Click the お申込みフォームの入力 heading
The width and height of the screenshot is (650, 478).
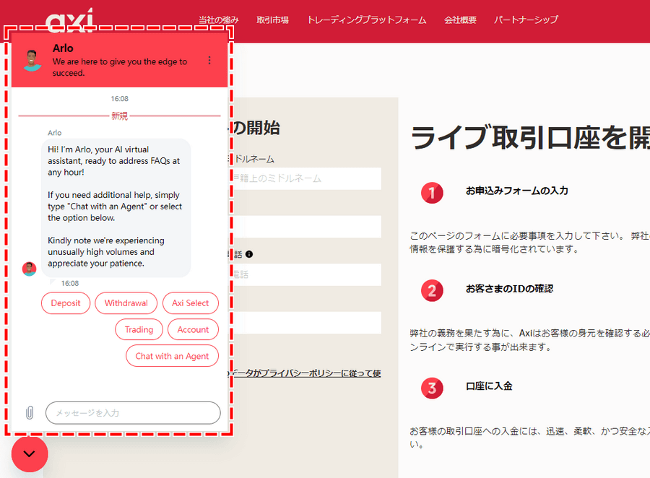click(517, 191)
